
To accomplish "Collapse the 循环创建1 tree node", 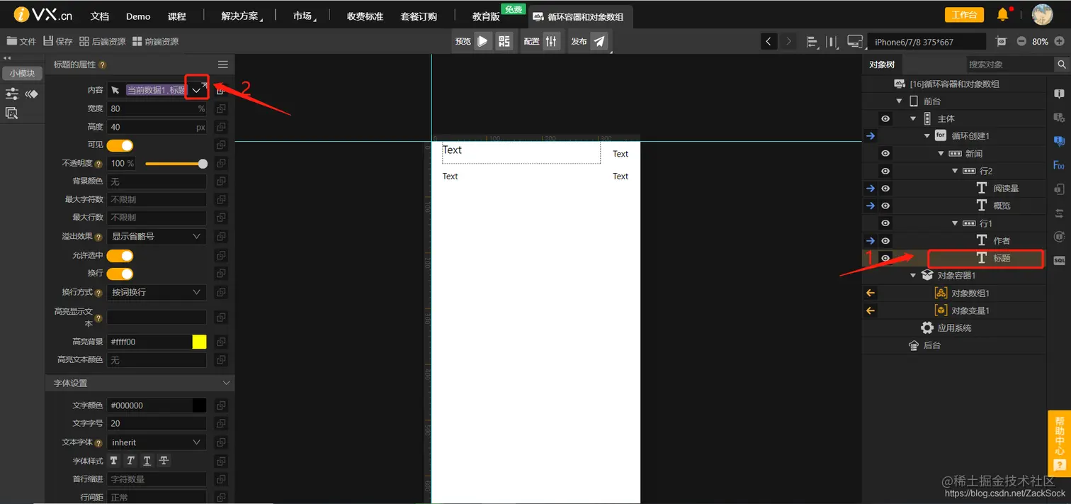I will click(927, 135).
